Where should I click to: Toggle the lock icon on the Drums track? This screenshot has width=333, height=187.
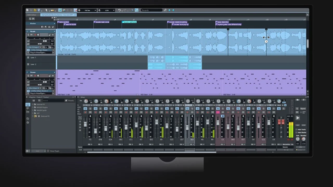click(x=49, y=76)
